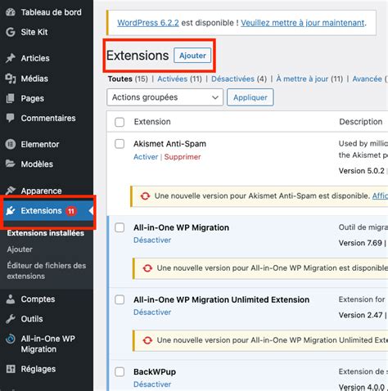Screen dimensions: 388x391
Task: Click the Extension column header
Action: pyautogui.click(x=152, y=122)
